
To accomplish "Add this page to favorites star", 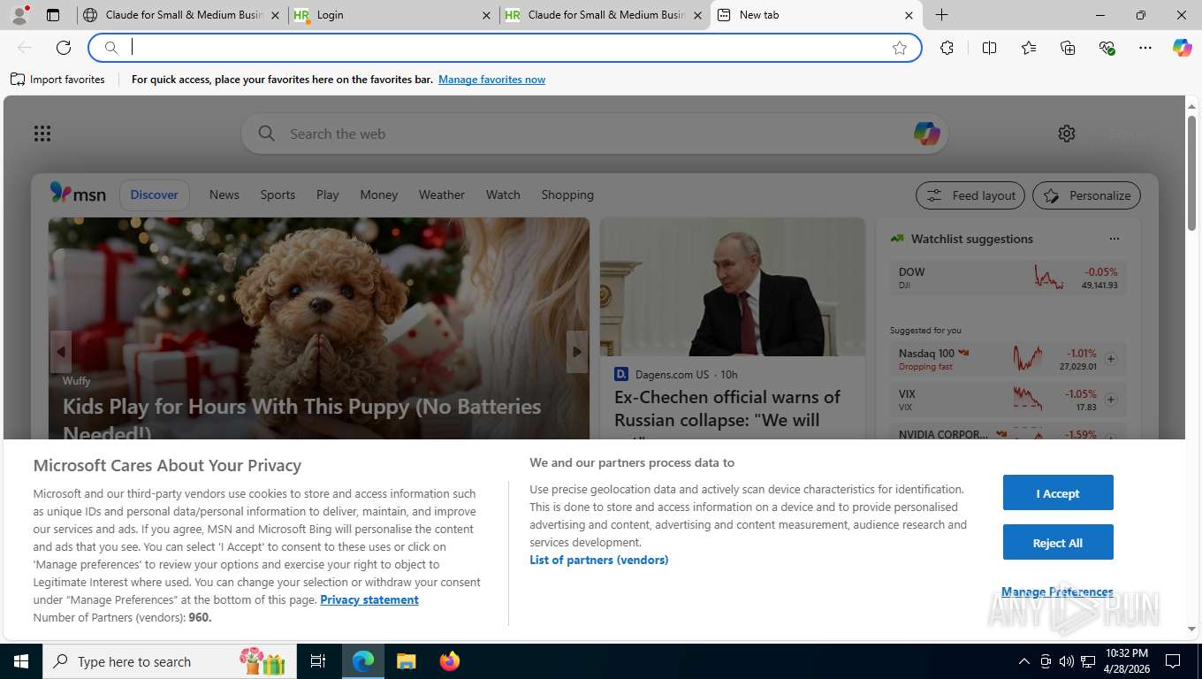I will (900, 48).
